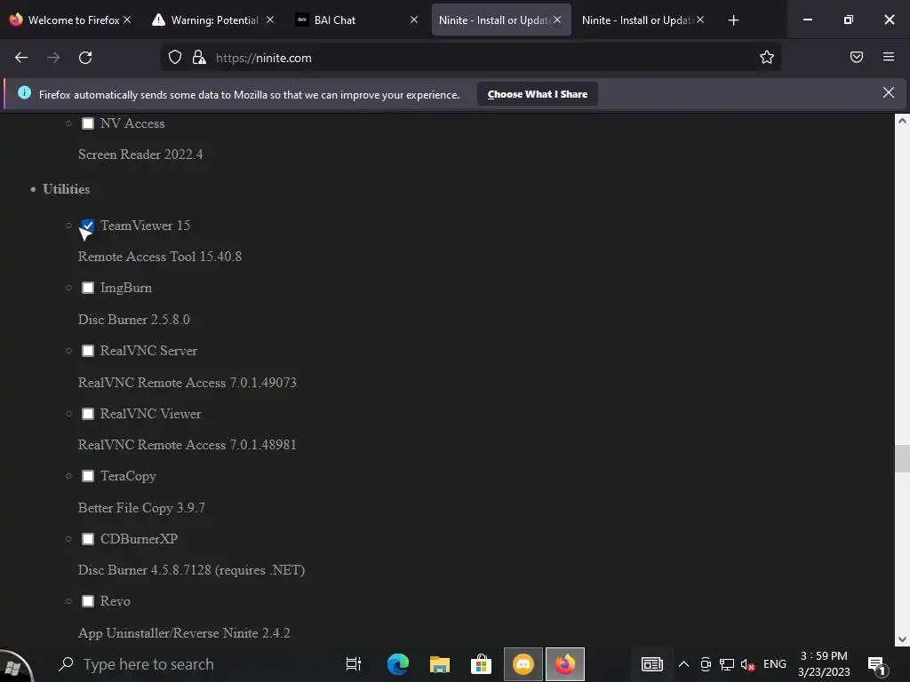Switch ENG input language indicator

coord(775,664)
